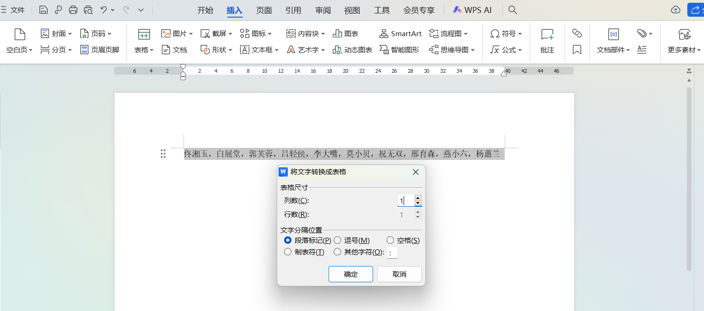
Task: Open the 艺术字 (WordArt) tool
Action: (304, 50)
